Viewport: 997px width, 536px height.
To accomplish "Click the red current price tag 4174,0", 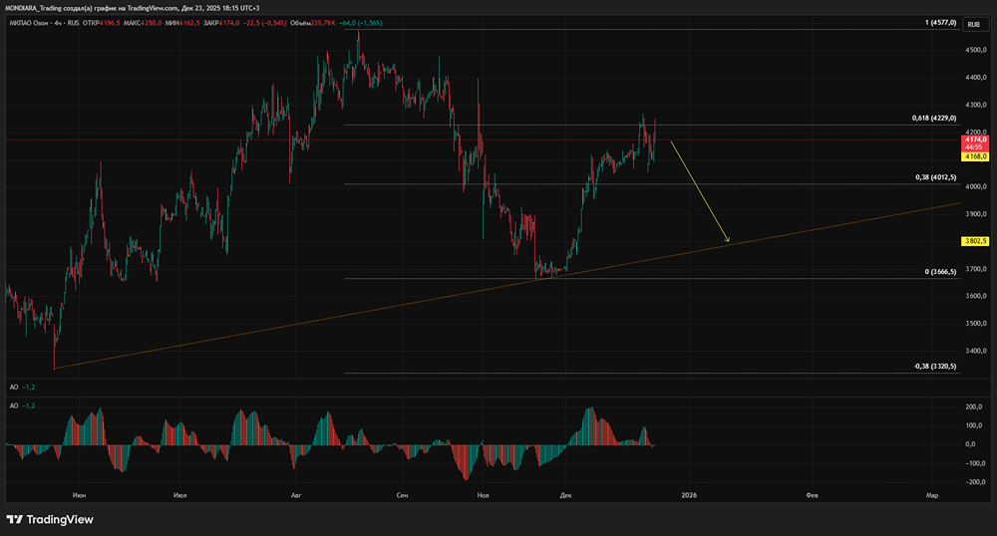I will click(975, 142).
